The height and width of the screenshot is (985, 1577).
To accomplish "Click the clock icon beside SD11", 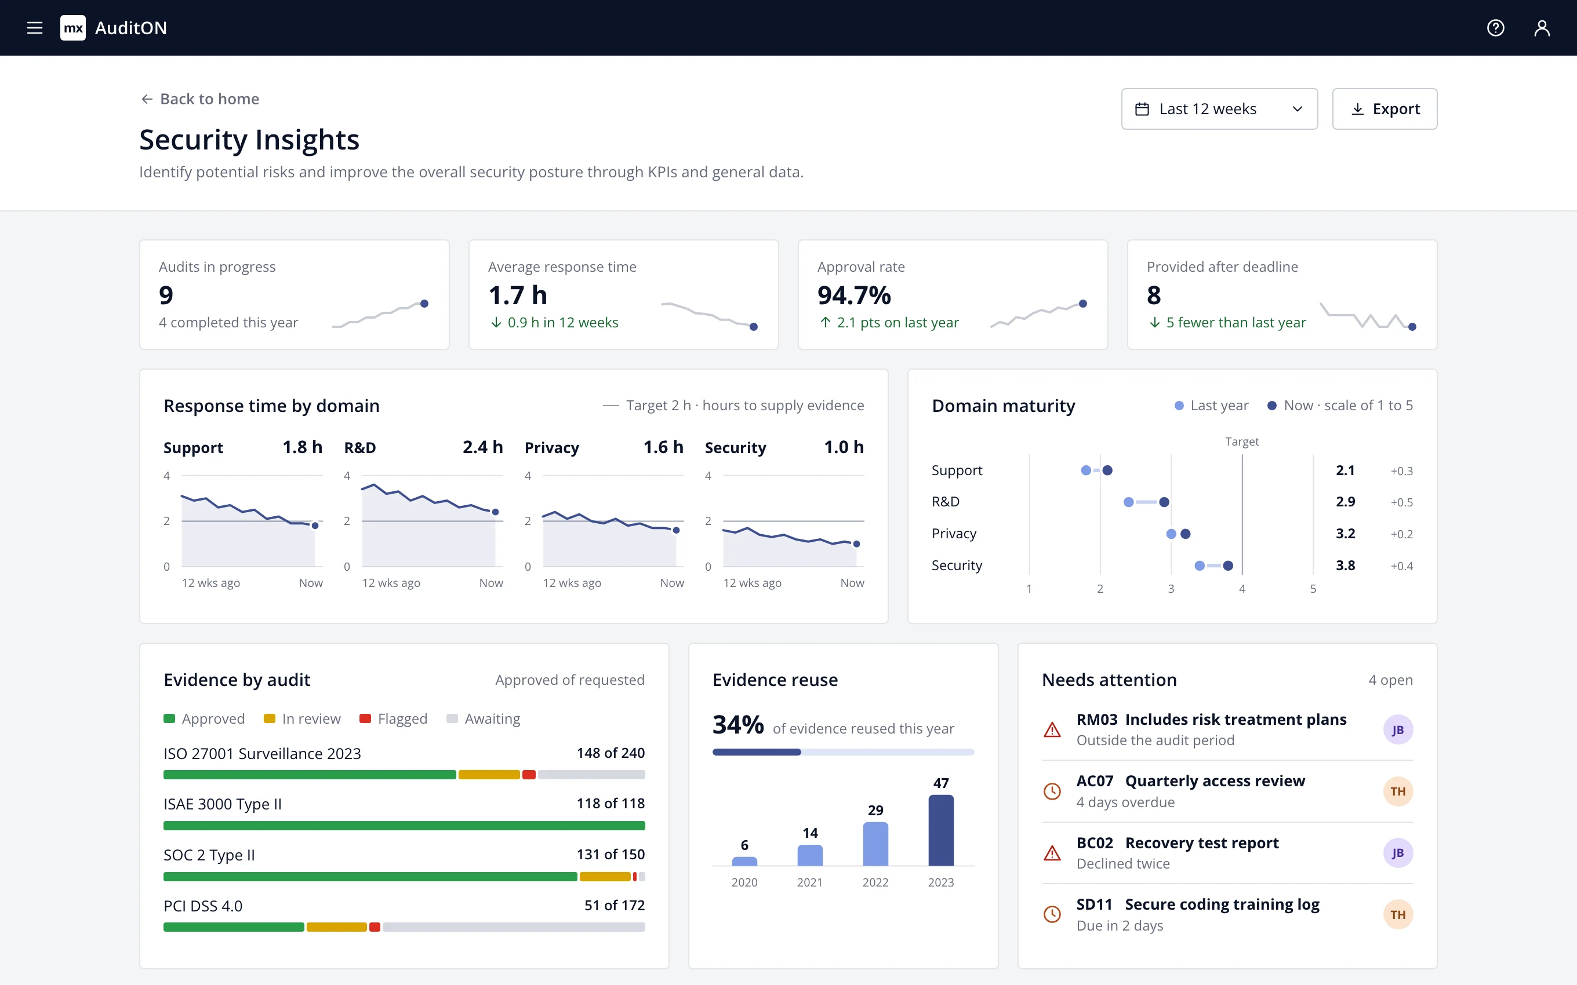I will [1052, 915].
